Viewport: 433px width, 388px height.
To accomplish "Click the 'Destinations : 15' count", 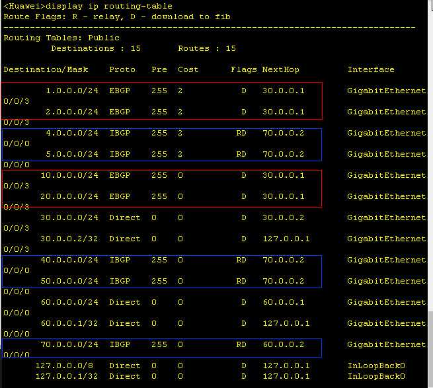I will 96,48.
